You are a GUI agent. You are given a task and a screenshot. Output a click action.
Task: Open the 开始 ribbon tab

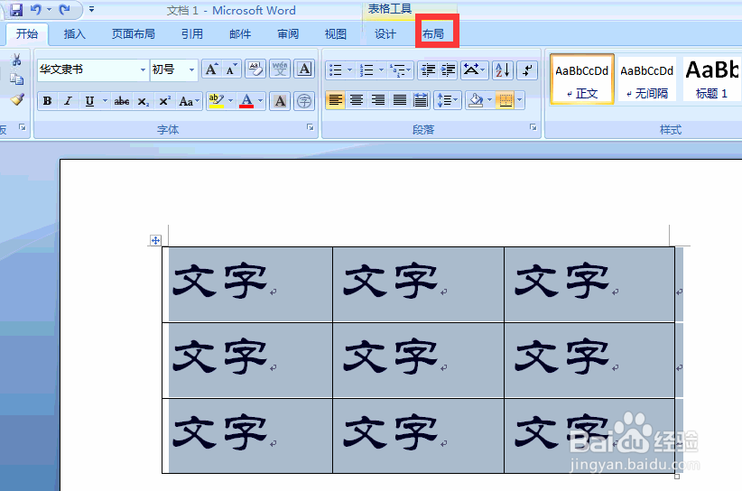click(x=27, y=34)
